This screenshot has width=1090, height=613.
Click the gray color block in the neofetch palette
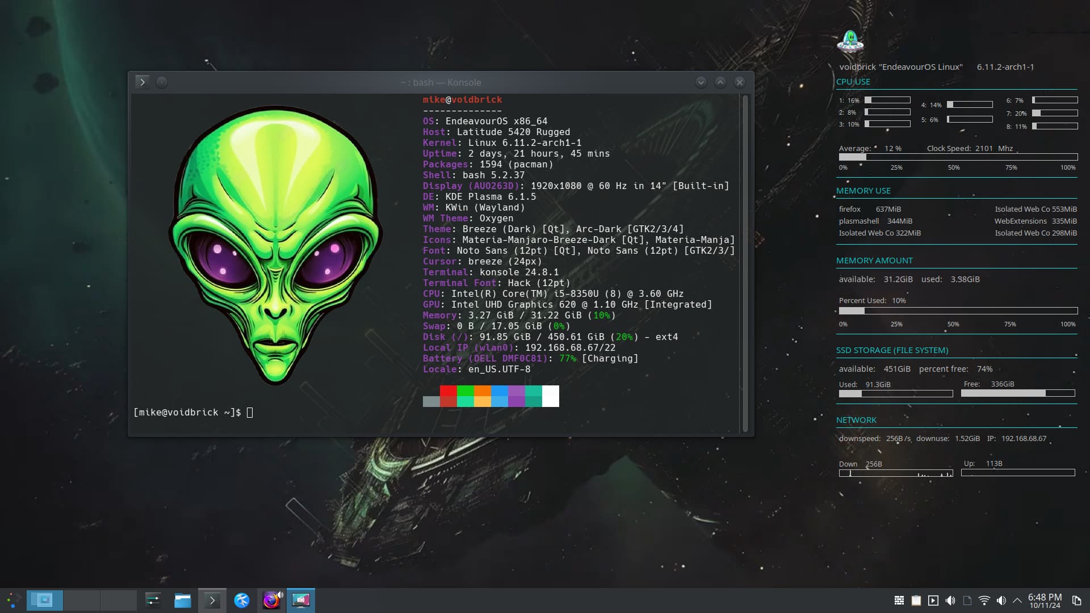point(431,402)
